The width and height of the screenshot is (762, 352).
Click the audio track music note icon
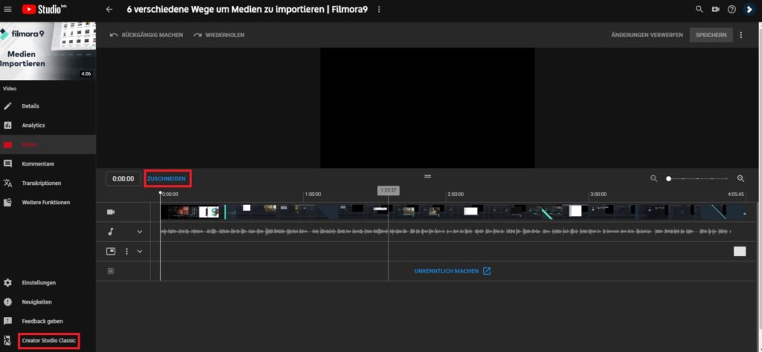click(111, 232)
